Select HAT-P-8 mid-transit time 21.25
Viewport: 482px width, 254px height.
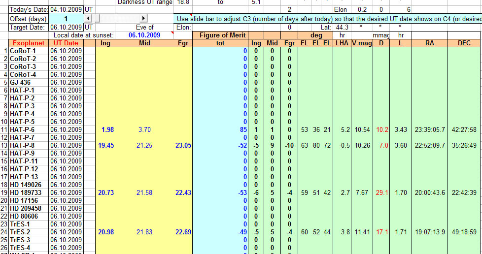[144, 145]
